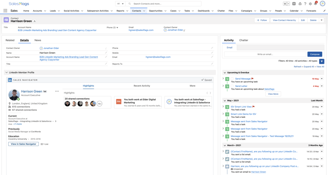Expand the Send Message task row
The image size is (328, 175).
[x=223, y=79]
